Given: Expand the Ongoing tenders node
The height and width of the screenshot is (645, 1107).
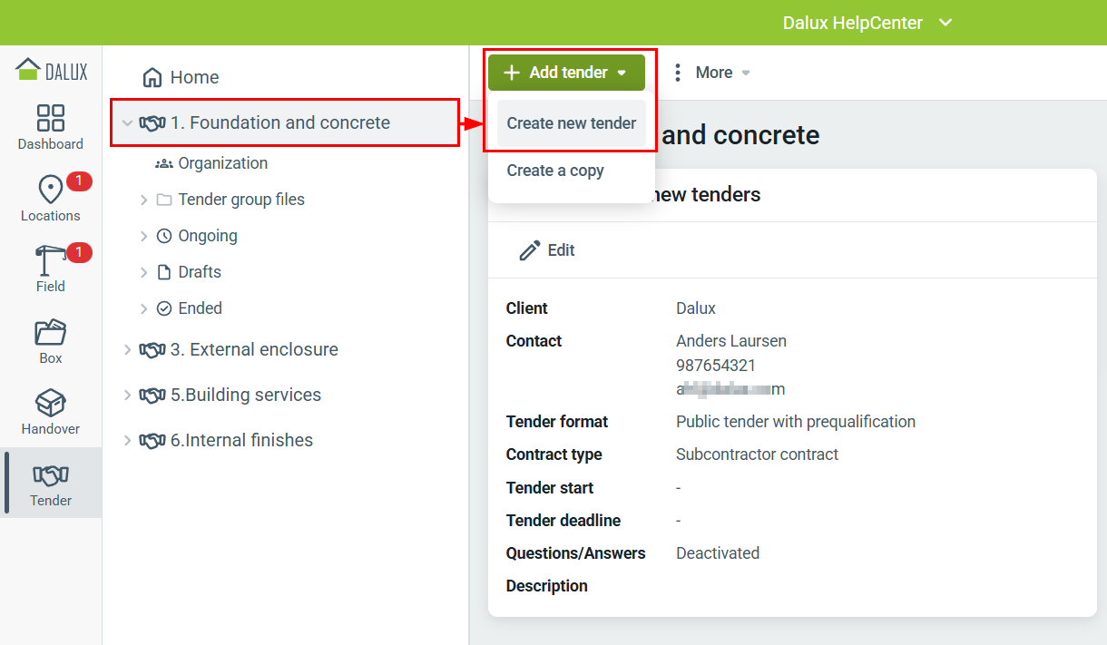Looking at the screenshot, I should 143,236.
